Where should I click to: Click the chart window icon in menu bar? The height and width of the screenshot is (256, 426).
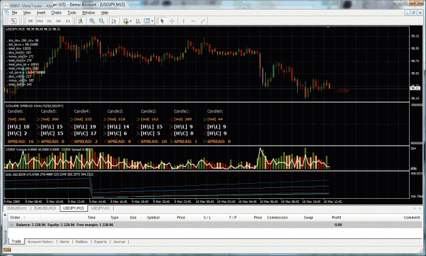7,13
